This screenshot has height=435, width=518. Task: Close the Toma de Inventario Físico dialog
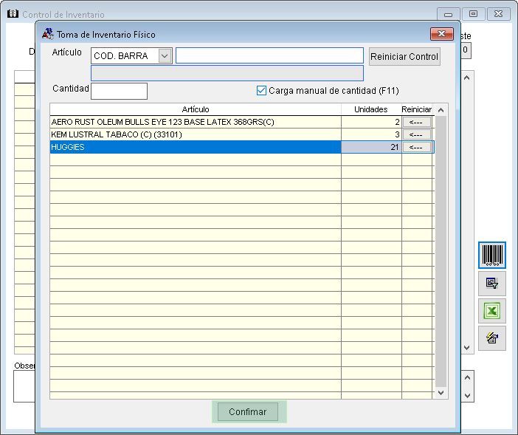[441, 34]
